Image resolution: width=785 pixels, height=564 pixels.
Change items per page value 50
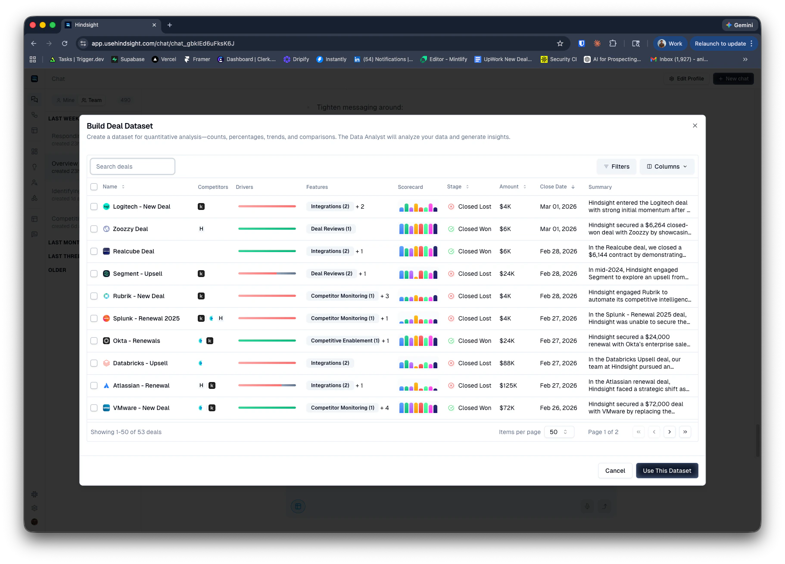point(559,432)
